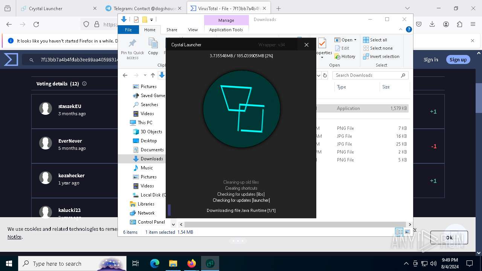Go back in Firefox
This screenshot has width=482, height=271.
click(x=9, y=24)
